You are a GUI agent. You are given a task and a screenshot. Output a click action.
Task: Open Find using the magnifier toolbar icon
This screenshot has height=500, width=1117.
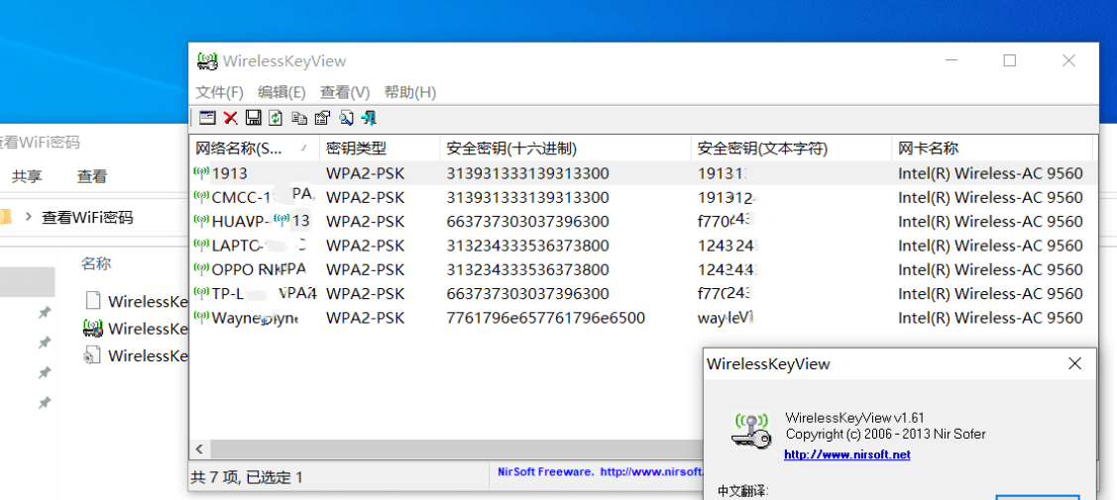(x=346, y=118)
